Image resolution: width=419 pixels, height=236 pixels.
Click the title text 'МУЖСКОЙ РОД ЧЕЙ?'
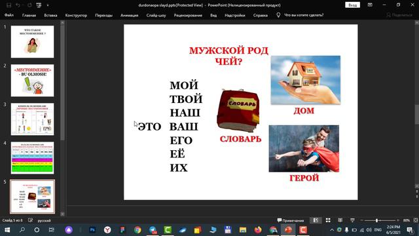(228, 56)
